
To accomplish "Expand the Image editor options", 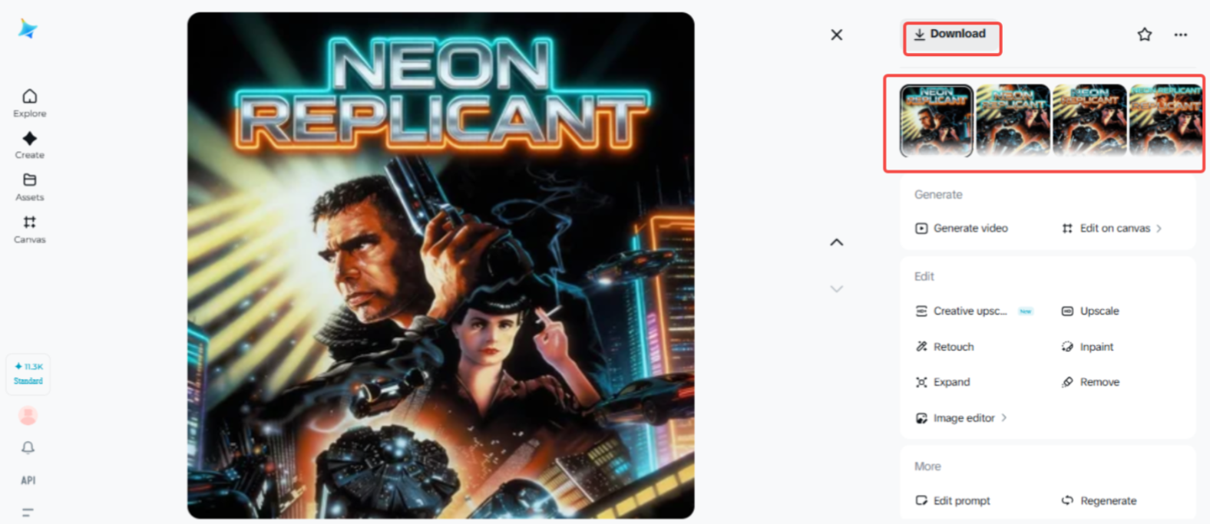I will [961, 418].
